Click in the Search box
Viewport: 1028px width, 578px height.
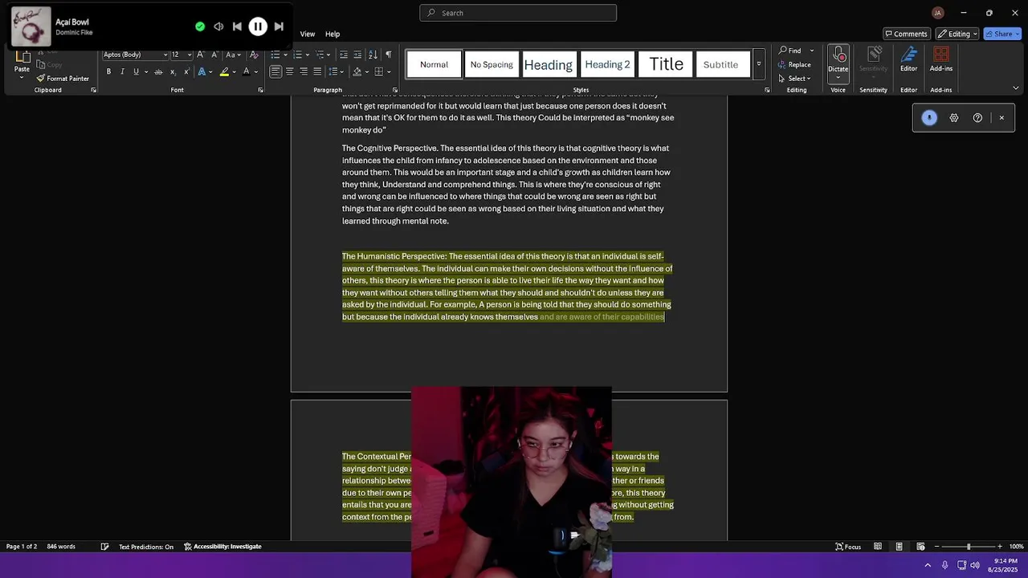pos(518,13)
